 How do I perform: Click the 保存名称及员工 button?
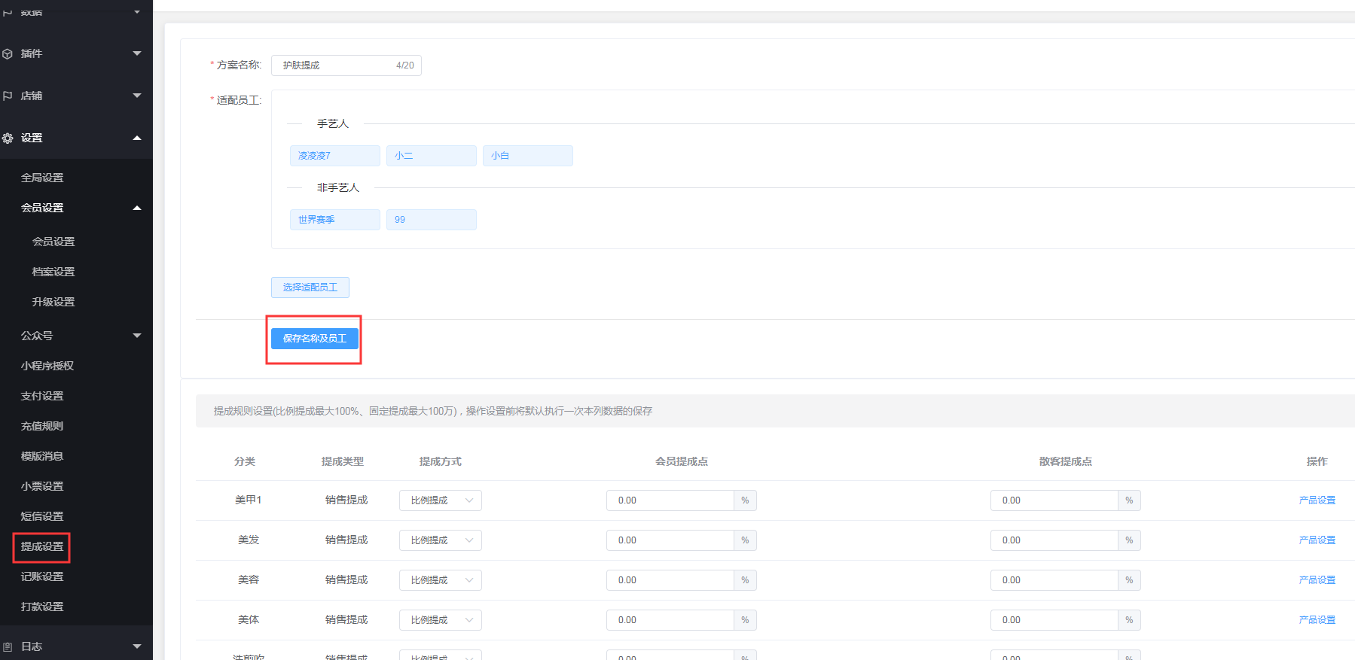[x=315, y=339]
